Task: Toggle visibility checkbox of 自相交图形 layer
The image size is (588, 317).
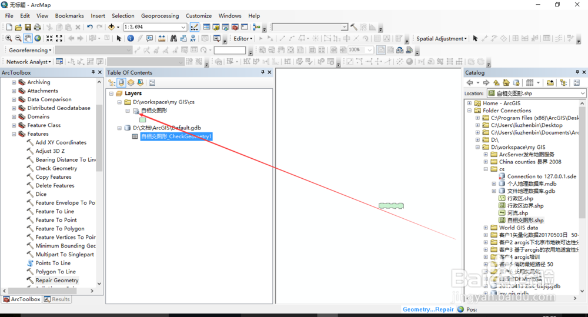Action: click(136, 111)
